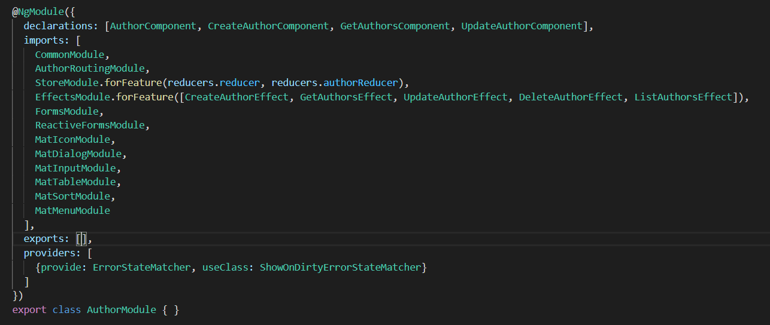Click inside the empty exports brackets
Image resolution: width=770 pixels, height=325 pixels.
[x=82, y=239]
